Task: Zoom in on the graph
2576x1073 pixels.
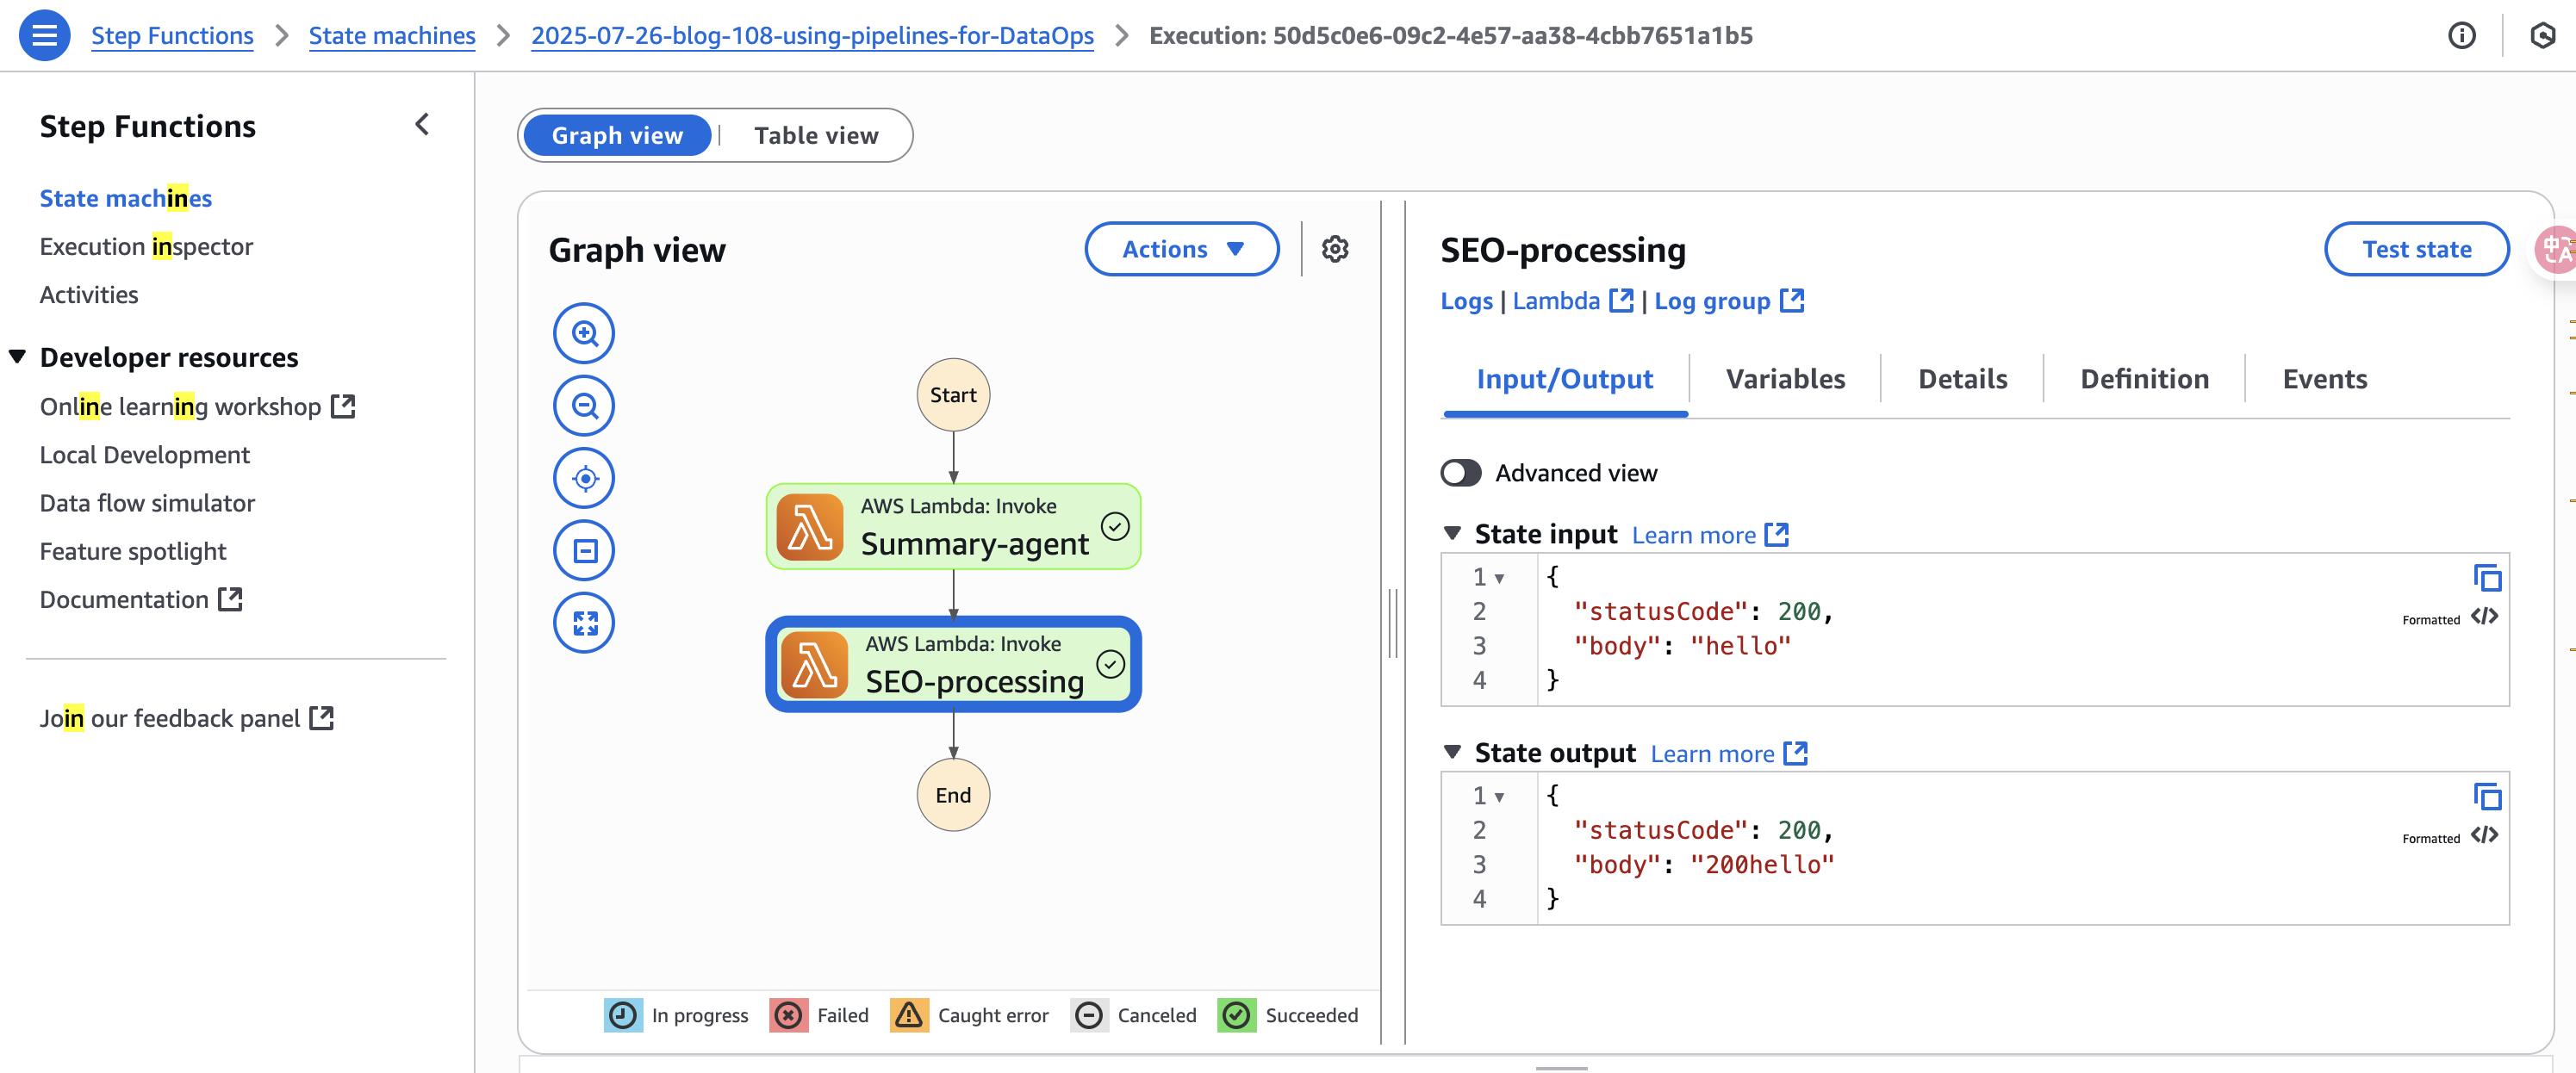Action: (584, 333)
